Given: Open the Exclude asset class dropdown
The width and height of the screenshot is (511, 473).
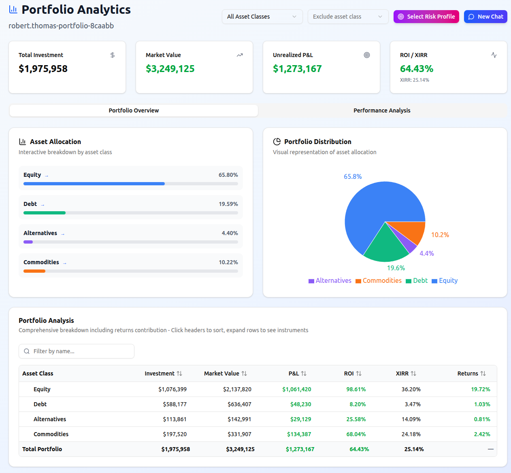Looking at the screenshot, I should [348, 17].
